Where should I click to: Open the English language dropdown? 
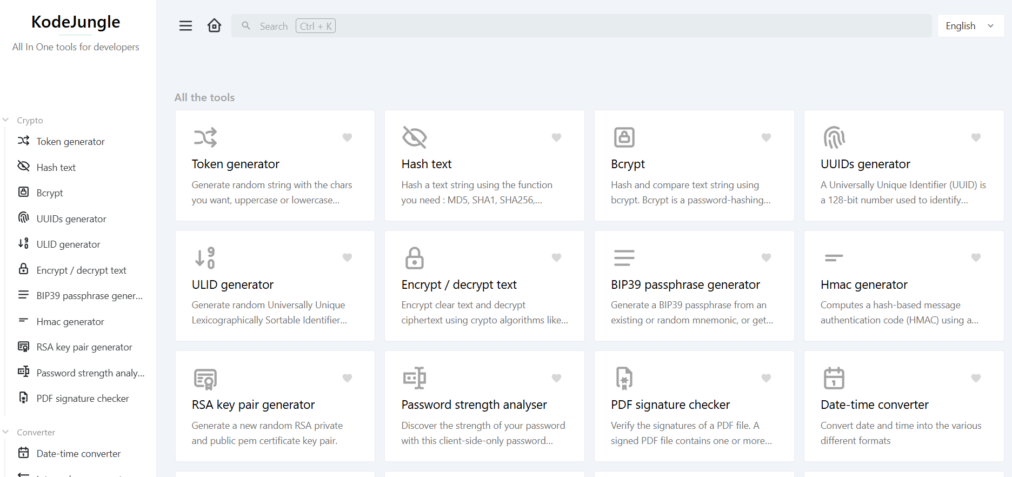tap(970, 26)
